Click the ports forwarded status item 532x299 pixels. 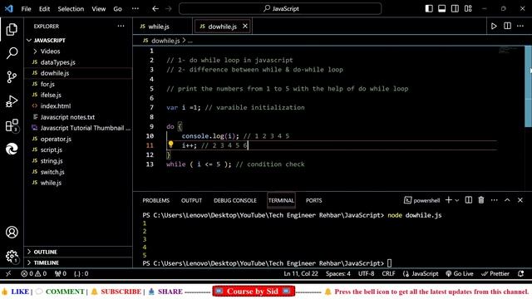61,273
